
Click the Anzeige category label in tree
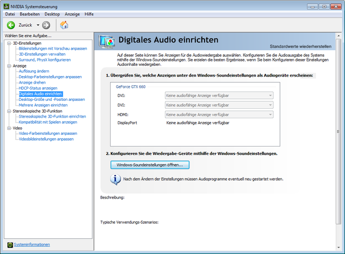[19, 66]
